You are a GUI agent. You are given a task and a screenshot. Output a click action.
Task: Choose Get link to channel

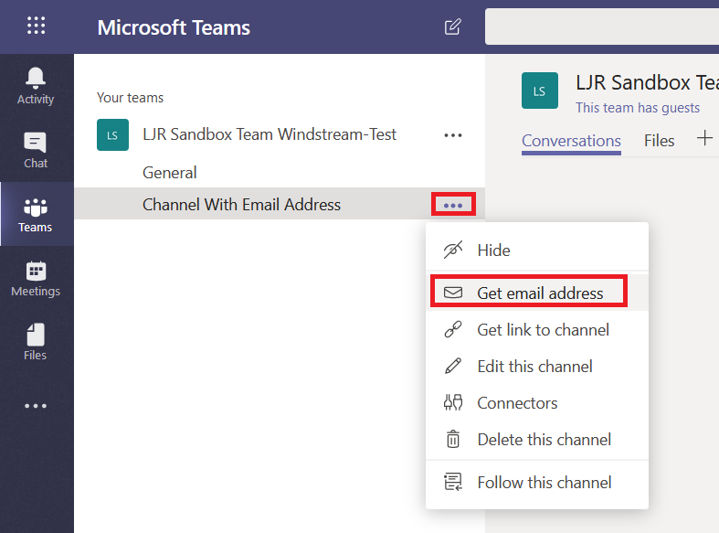coord(537,330)
